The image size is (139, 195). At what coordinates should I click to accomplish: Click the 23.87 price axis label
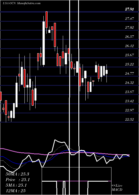130,92
